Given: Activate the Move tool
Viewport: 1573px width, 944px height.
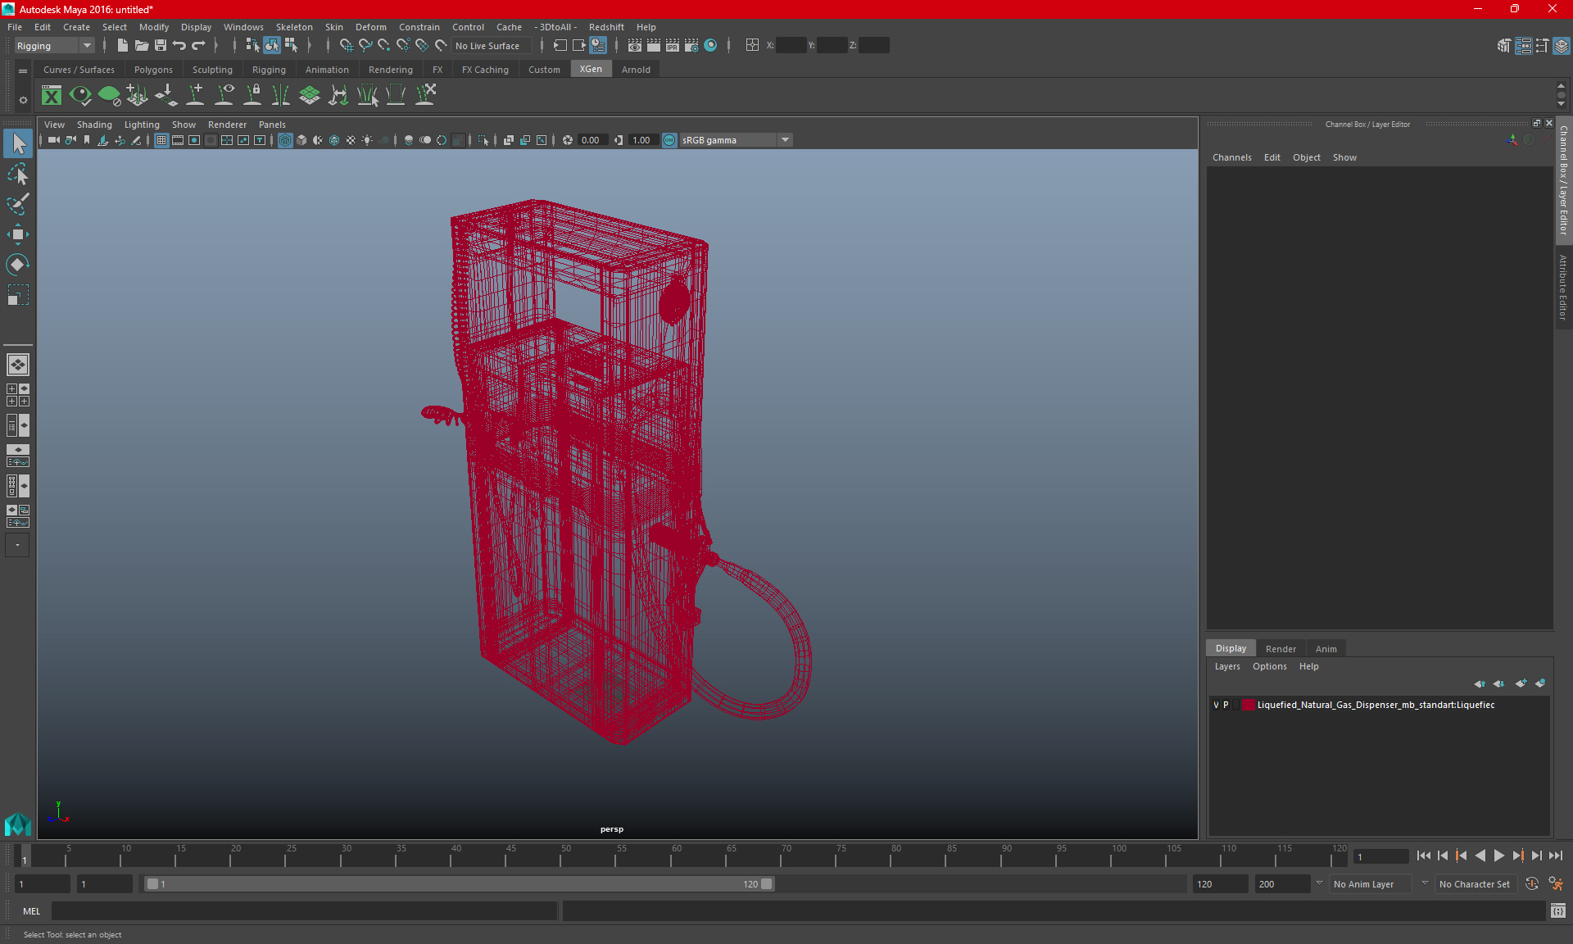Looking at the screenshot, I should 18,234.
